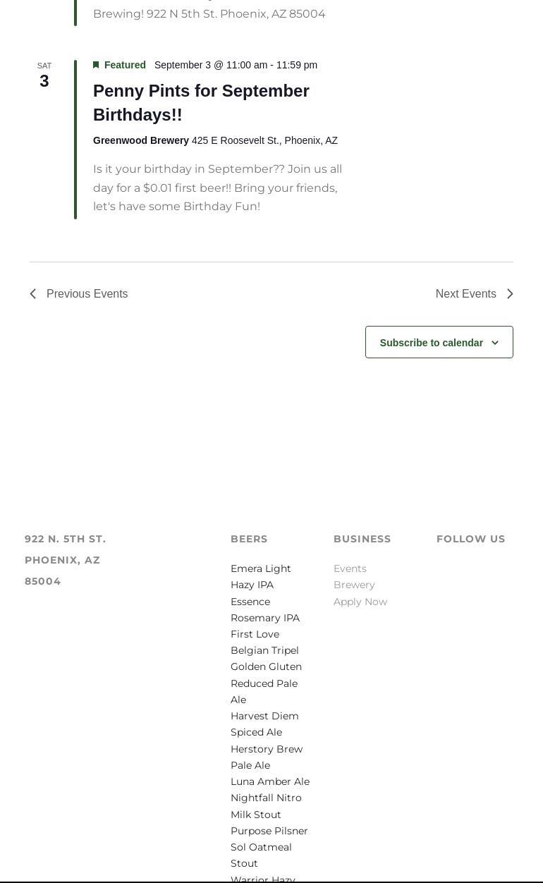
Task: Click the Next Events right chevron
Action: coord(510,294)
